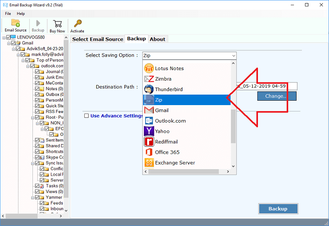
Task: Click the Skype Contacts folder icon
Action: coord(42,157)
